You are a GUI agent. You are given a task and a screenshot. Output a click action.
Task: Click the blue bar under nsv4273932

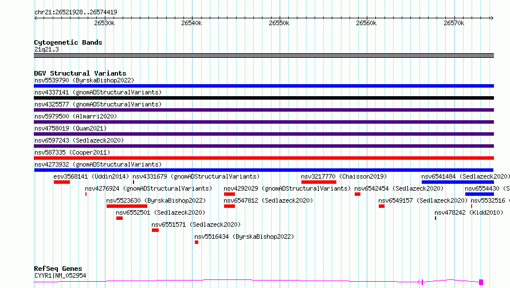pos(264,170)
